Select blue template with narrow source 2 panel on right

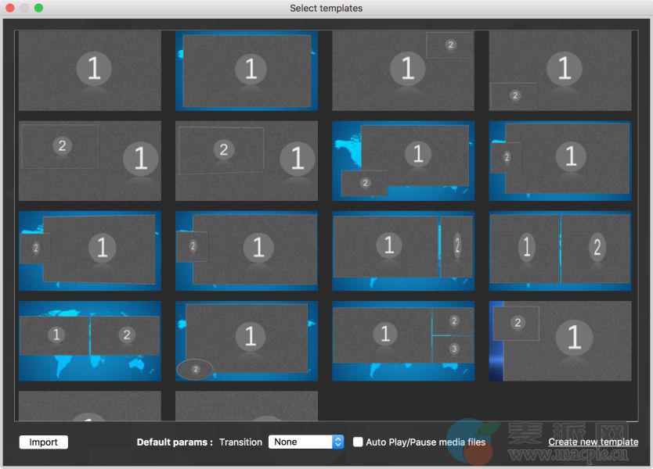pos(403,251)
